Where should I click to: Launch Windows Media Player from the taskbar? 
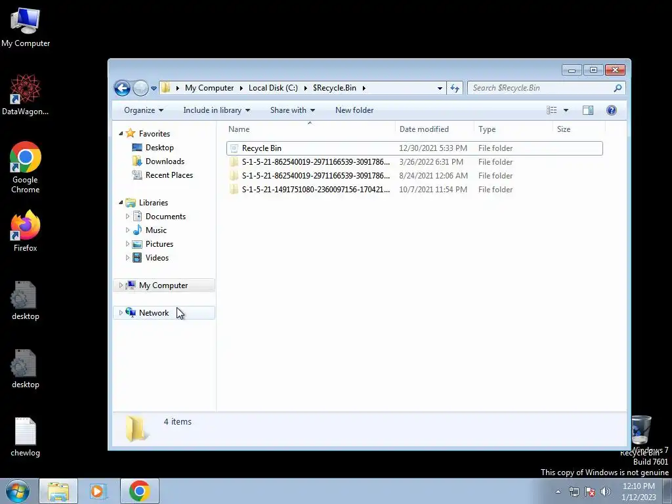click(x=98, y=491)
